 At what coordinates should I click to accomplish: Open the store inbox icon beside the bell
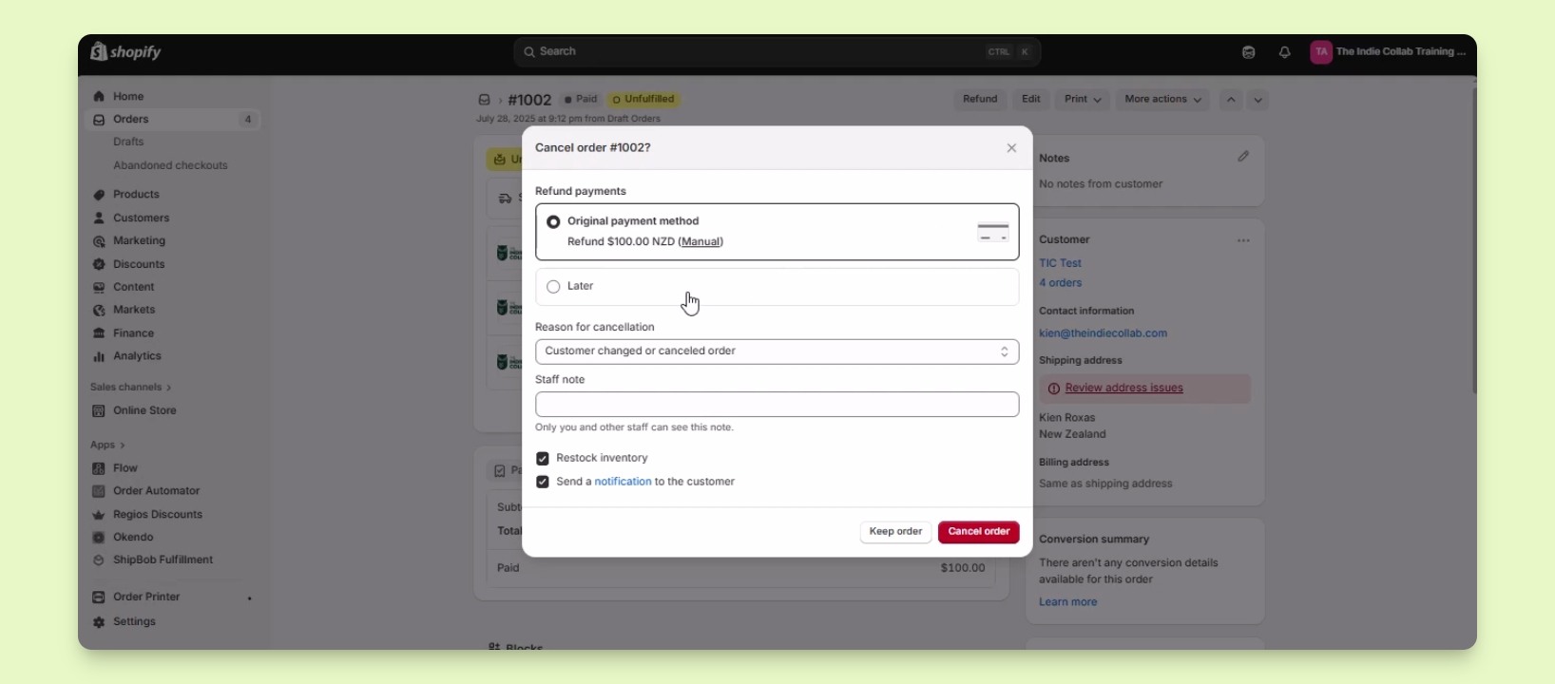[x=1249, y=52]
